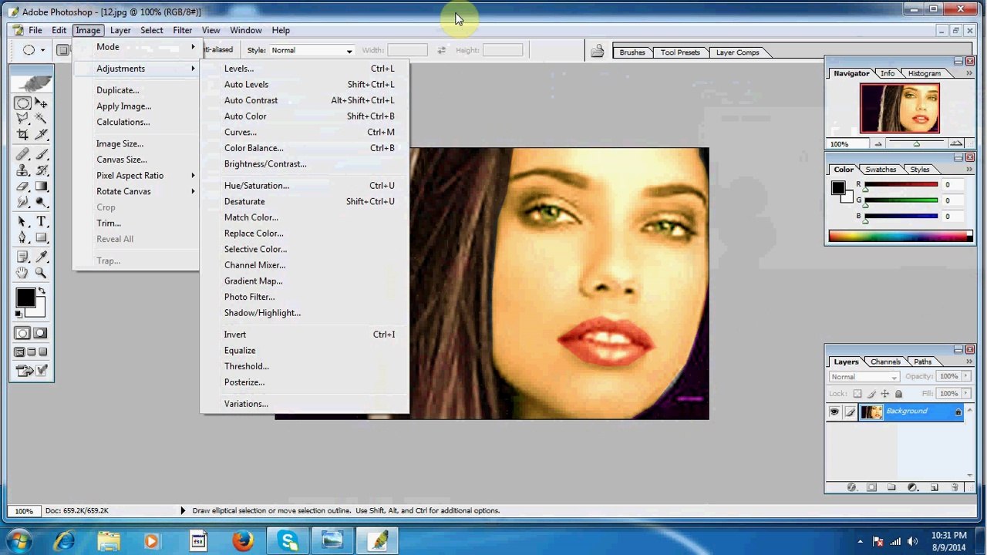The image size is (987, 555).
Task: Click the foreground color swatch in toolbox
Action: (25, 298)
